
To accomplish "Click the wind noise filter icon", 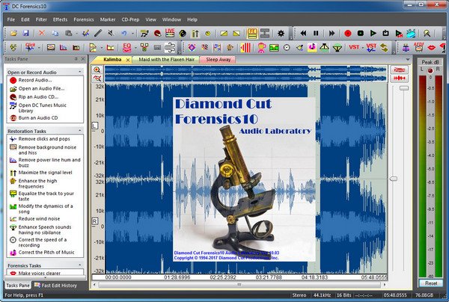I will [170, 48].
